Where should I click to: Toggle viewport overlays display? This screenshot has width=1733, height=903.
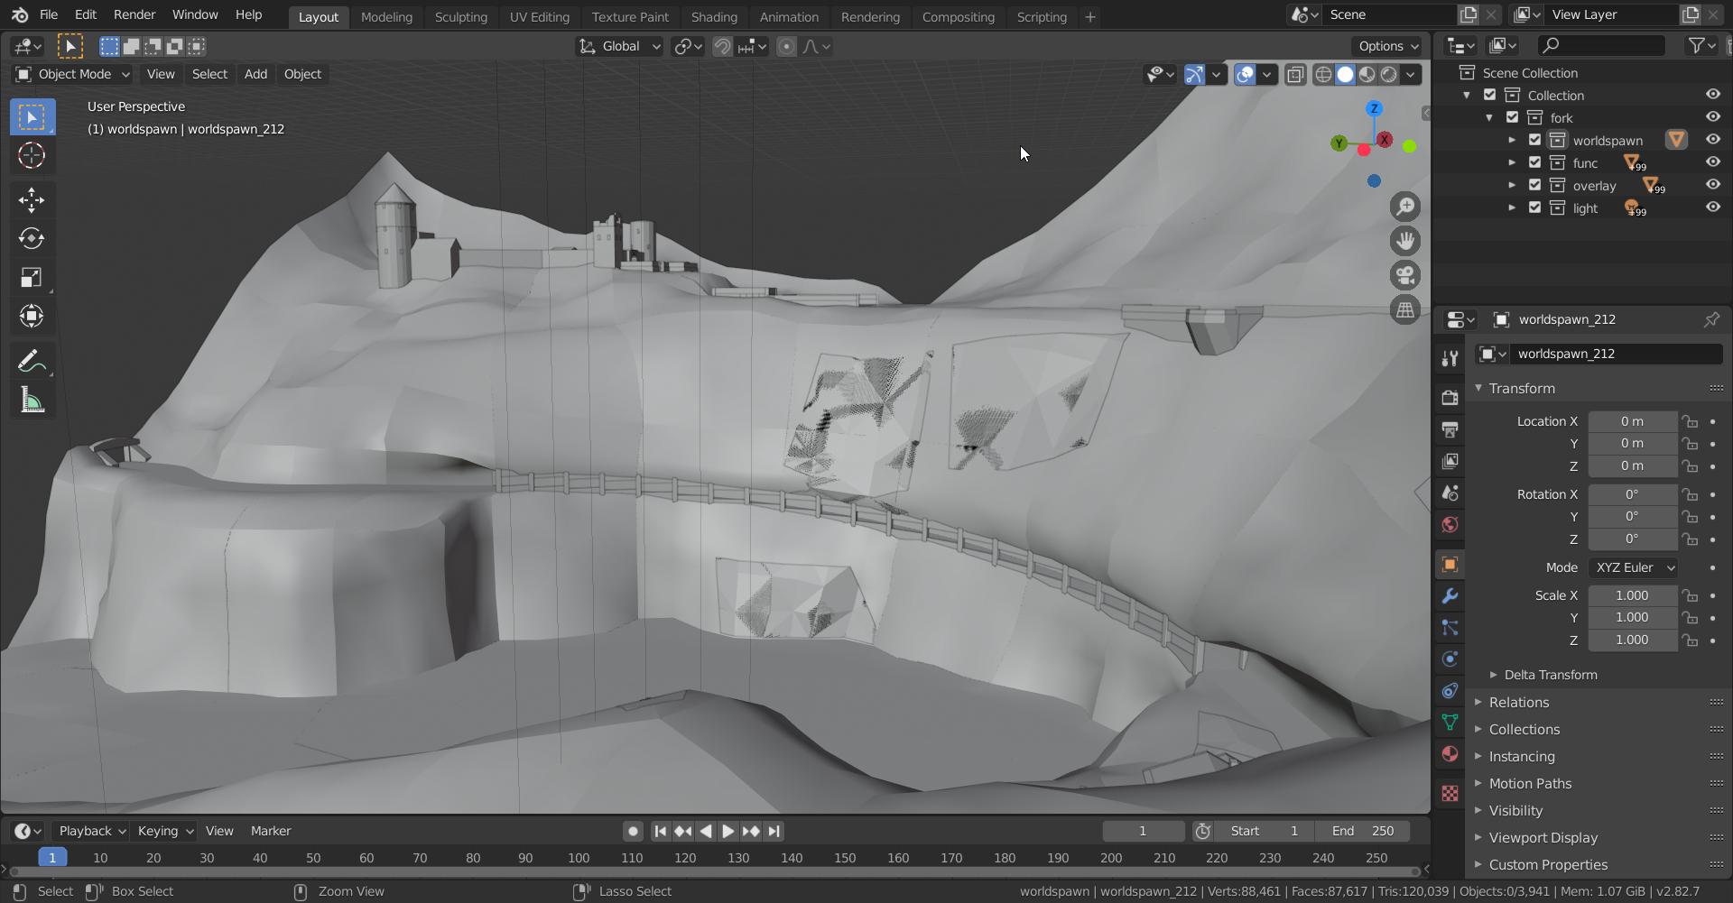tap(1245, 74)
